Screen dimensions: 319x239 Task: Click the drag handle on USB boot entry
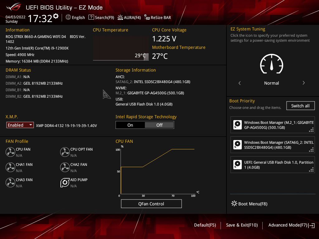click(x=311, y=170)
